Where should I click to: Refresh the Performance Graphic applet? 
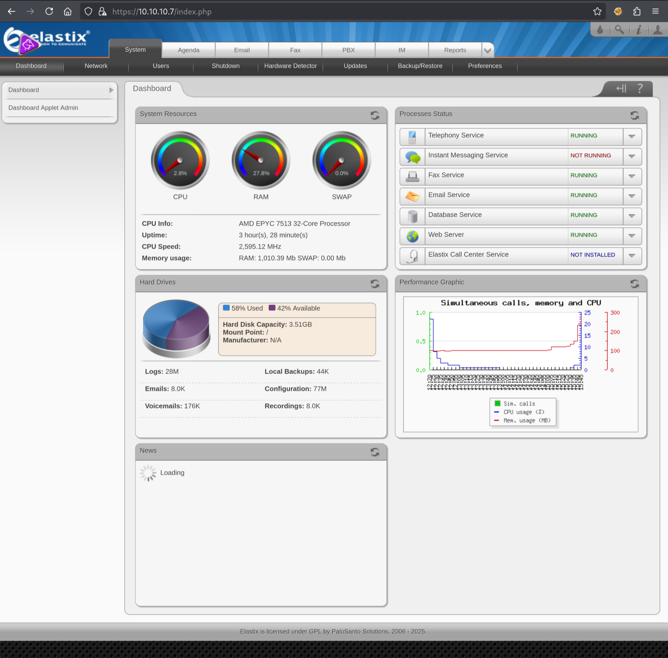click(634, 284)
